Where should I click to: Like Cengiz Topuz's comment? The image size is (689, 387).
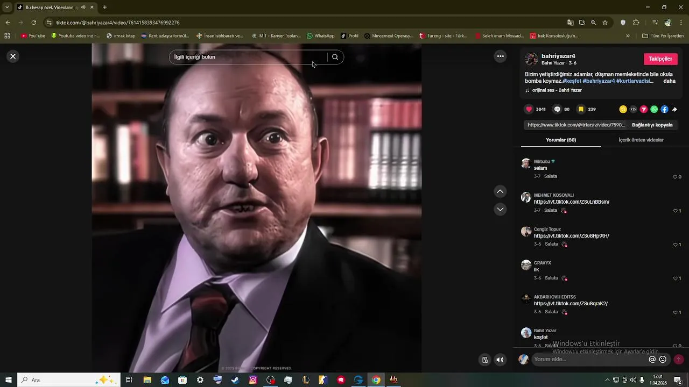click(675, 245)
